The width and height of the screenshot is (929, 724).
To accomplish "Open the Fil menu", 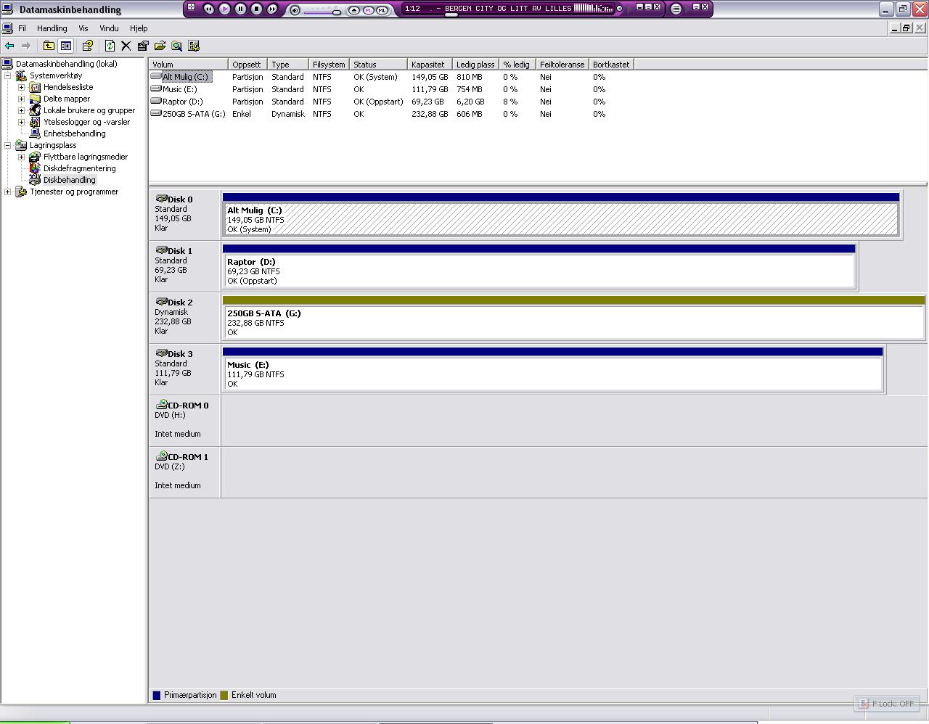I will click(22, 28).
